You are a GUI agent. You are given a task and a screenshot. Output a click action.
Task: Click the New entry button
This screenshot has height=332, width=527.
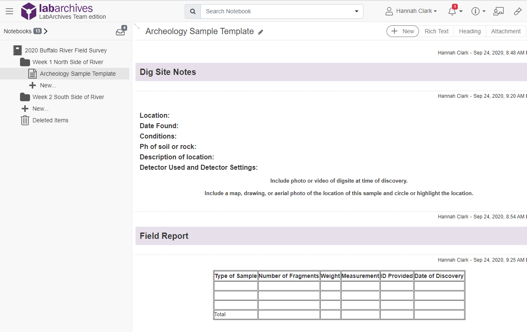[x=403, y=31]
